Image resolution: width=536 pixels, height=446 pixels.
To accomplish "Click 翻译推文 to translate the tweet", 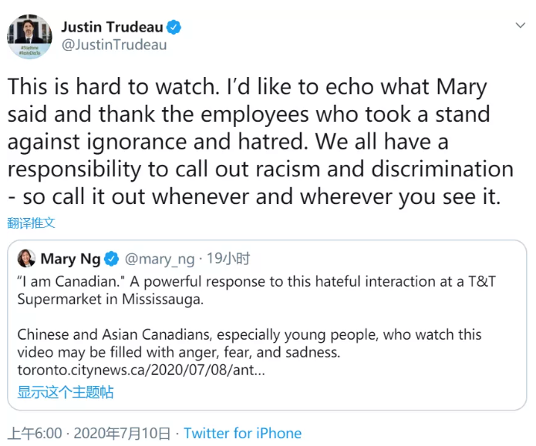I will coord(31,223).
